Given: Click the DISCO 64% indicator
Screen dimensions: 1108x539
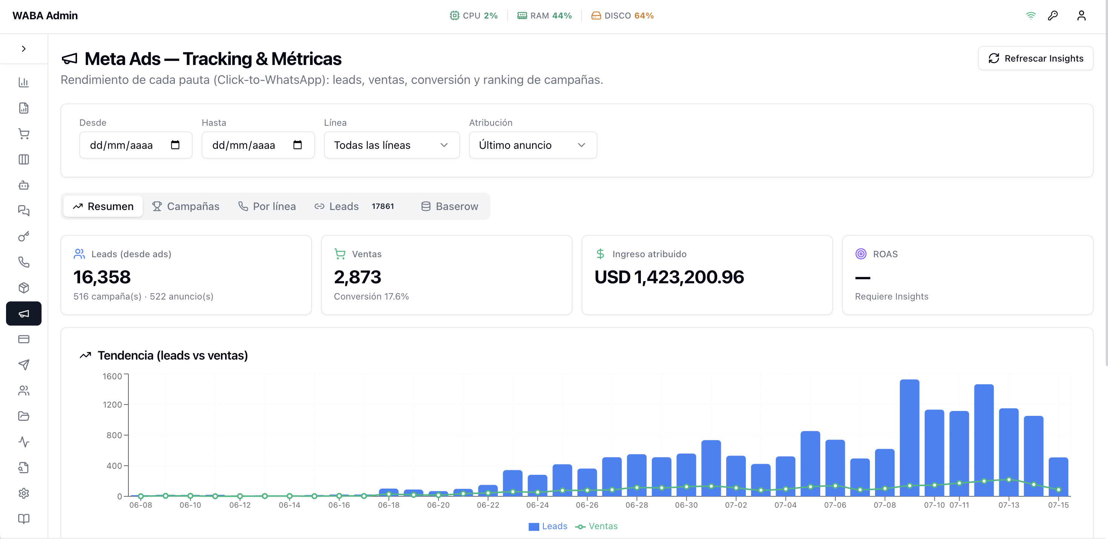Looking at the screenshot, I should (x=622, y=15).
